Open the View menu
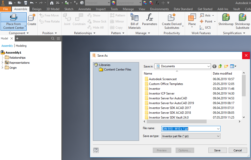The height and width of the screenshot is (160, 251). (x=142, y=9)
